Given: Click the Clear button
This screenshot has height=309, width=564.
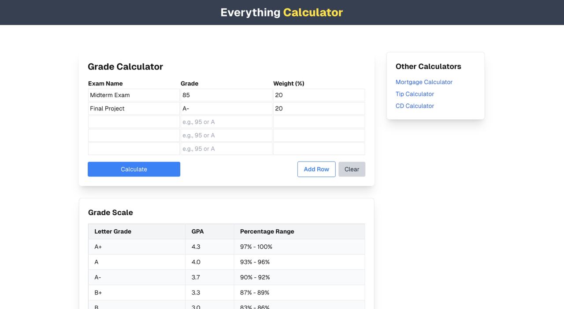Looking at the screenshot, I should pos(352,169).
